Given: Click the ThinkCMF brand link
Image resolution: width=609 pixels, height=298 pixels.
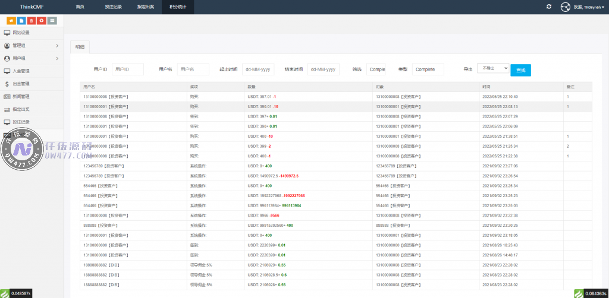Looking at the screenshot, I should [32, 7].
